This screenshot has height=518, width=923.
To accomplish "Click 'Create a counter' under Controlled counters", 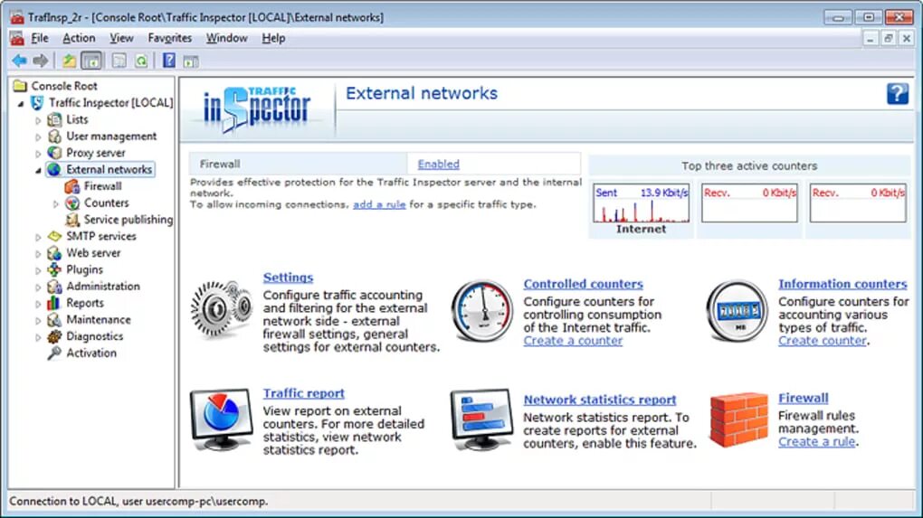I will point(573,341).
